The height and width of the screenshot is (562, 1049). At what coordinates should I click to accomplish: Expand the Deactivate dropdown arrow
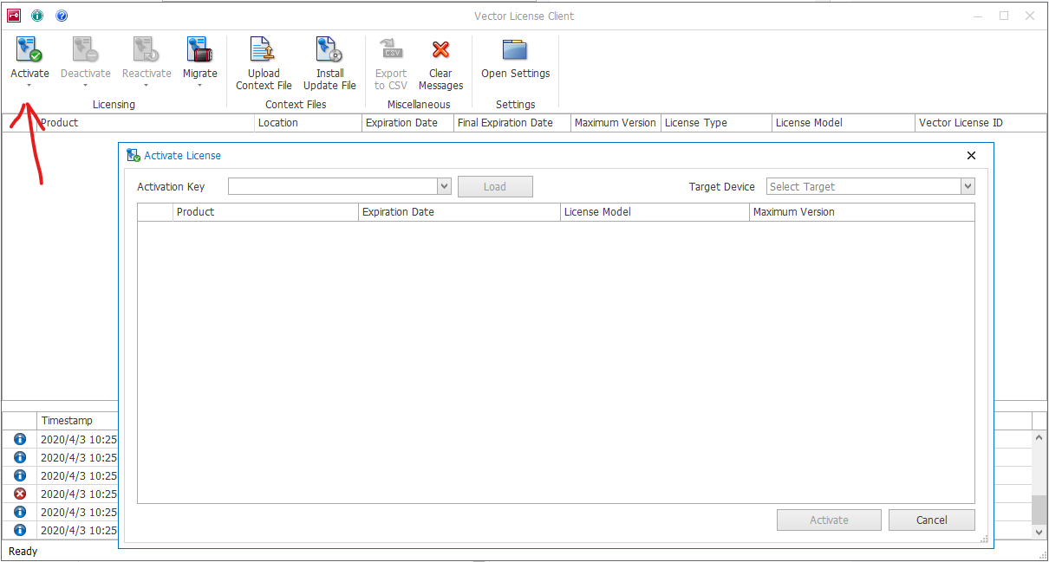tap(85, 86)
